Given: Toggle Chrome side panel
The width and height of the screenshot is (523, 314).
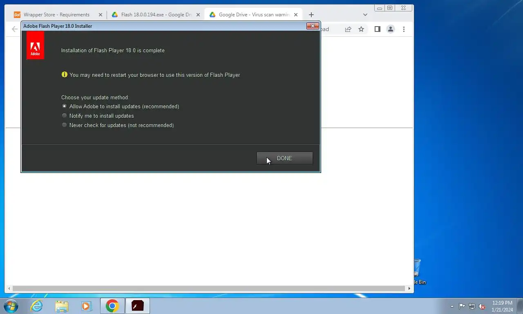Looking at the screenshot, I should coord(378,29).
